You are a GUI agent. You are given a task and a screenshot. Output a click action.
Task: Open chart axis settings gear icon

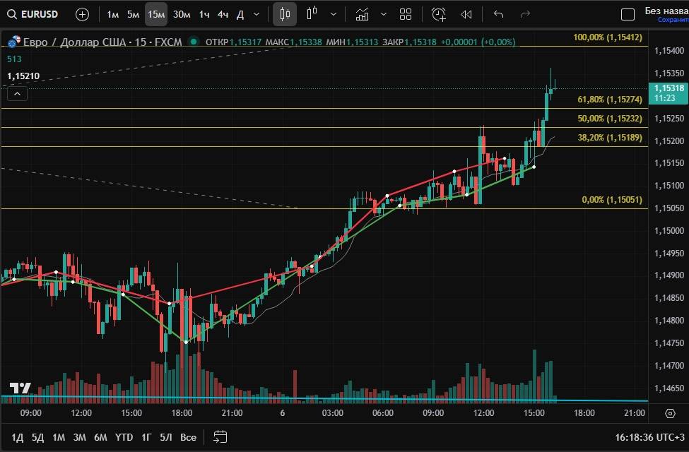tap(670, 413)
